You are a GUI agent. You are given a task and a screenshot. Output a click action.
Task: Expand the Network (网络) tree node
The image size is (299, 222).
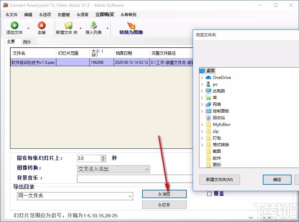coord(202,104)
